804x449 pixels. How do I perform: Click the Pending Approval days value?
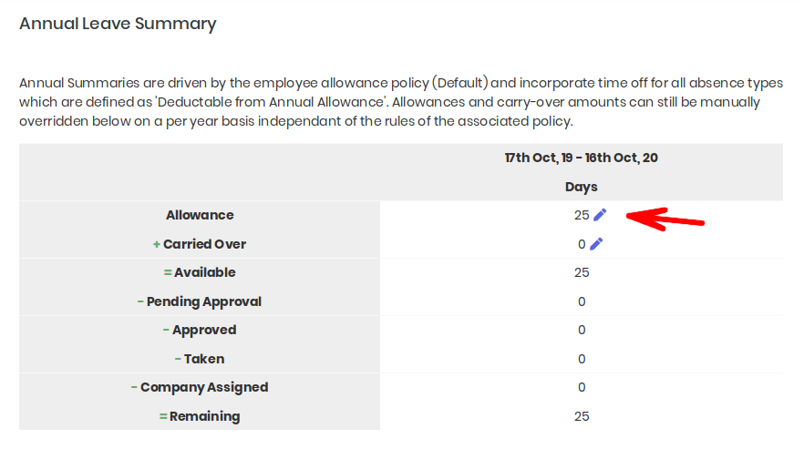pyautogui.click(x=582, y=301)
